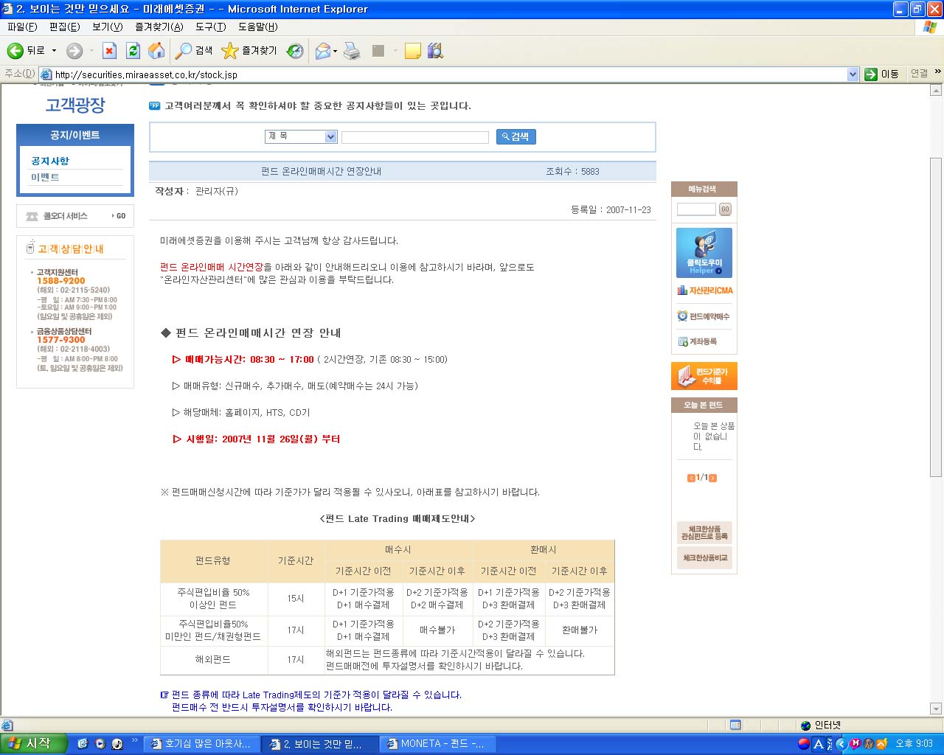Click the notice search text field
944x755 pixels.
click(415, 137)
